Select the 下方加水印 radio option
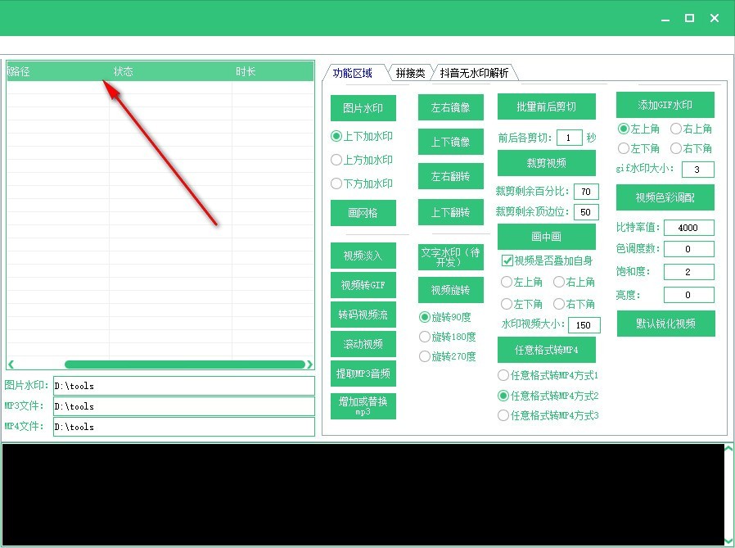The width and height of the screenshot is (735, 548). (x=362, y=183)
